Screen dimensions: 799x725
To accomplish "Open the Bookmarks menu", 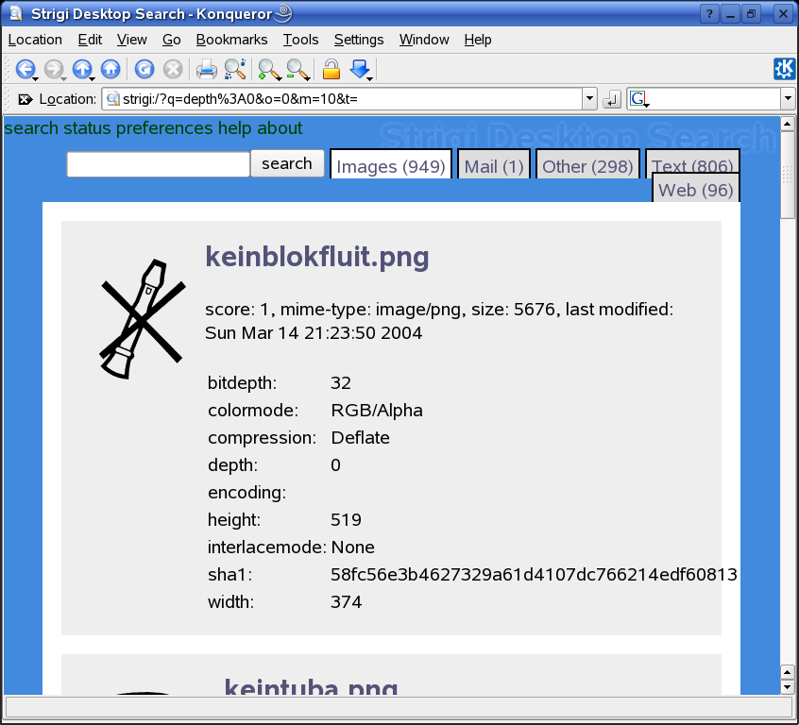I will pos(231,40).
